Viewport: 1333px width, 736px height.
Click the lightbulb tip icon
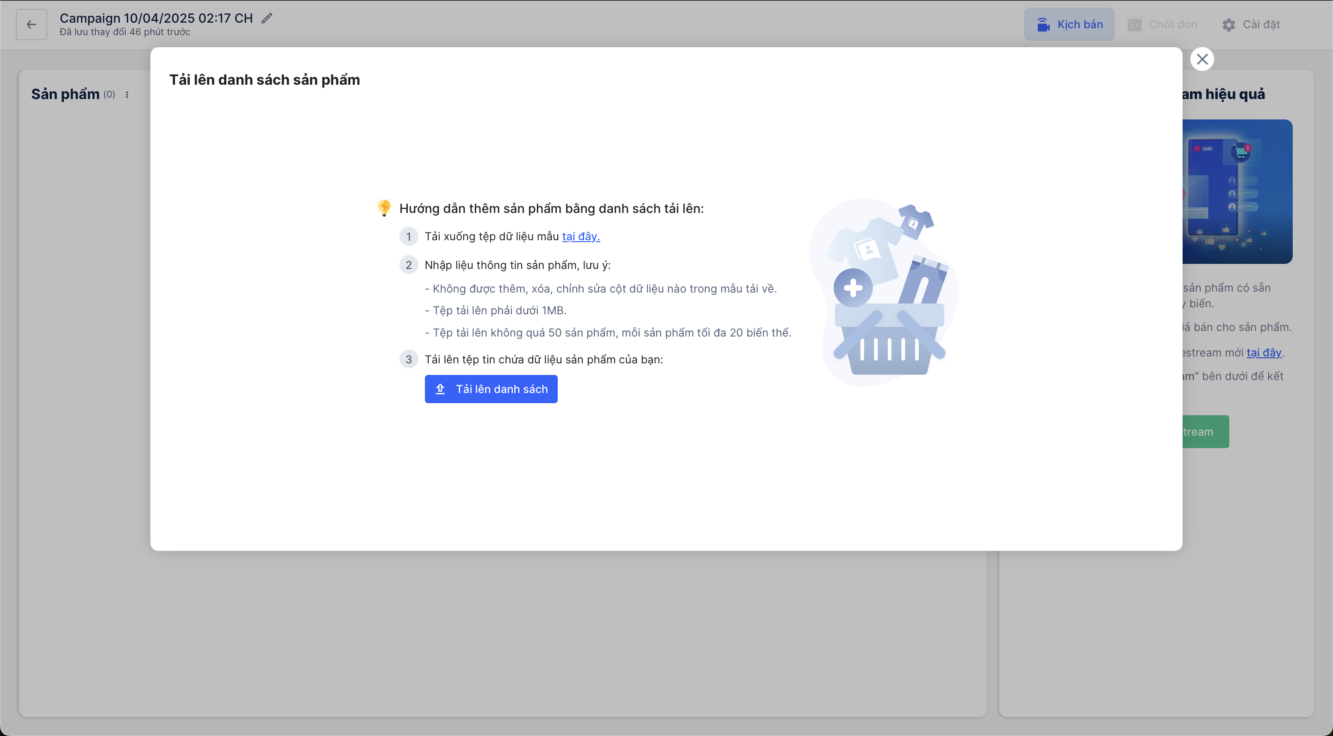384,207
